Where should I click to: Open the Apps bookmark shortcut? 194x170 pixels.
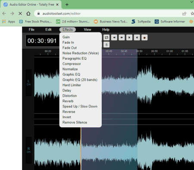(x=9, y=22)
